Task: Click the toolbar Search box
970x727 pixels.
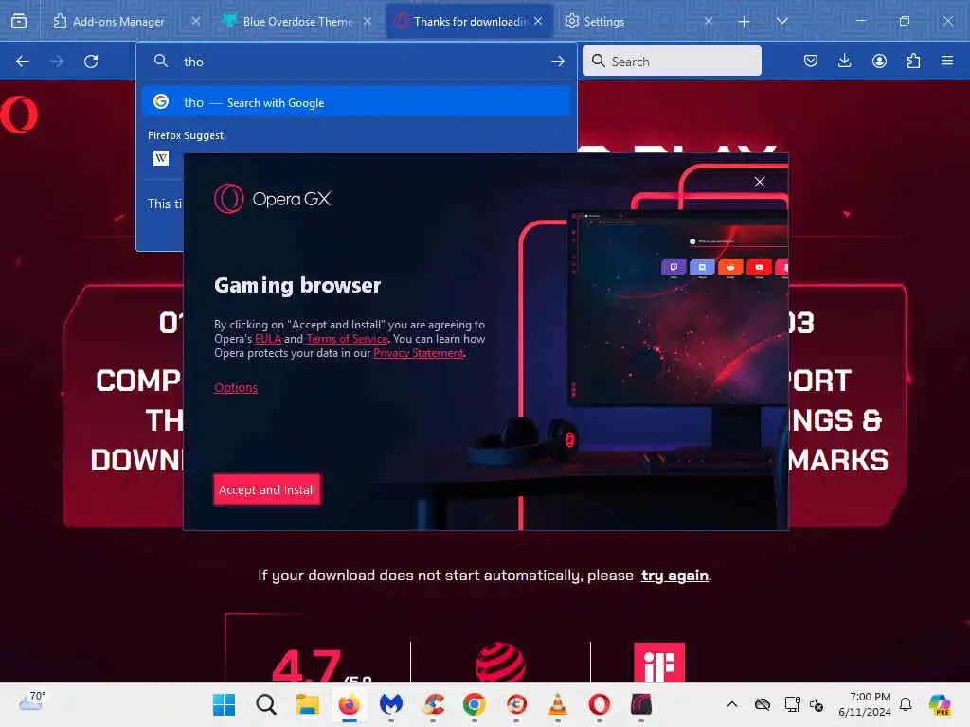Action: coord(672,61)
